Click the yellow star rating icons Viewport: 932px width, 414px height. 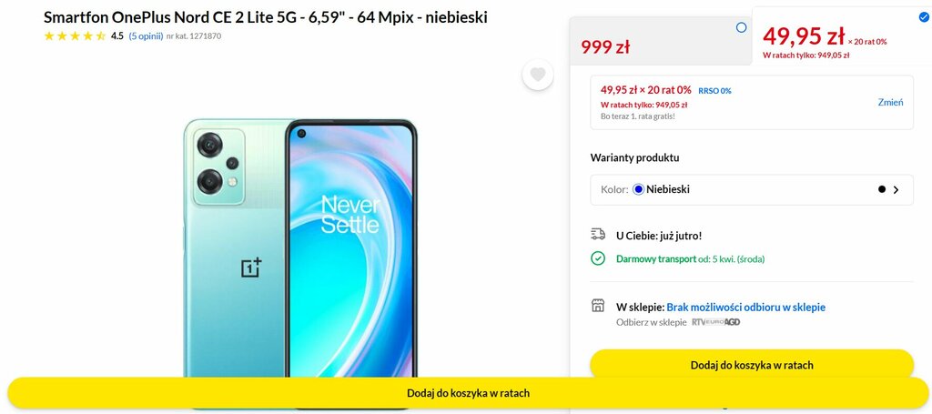75,35
